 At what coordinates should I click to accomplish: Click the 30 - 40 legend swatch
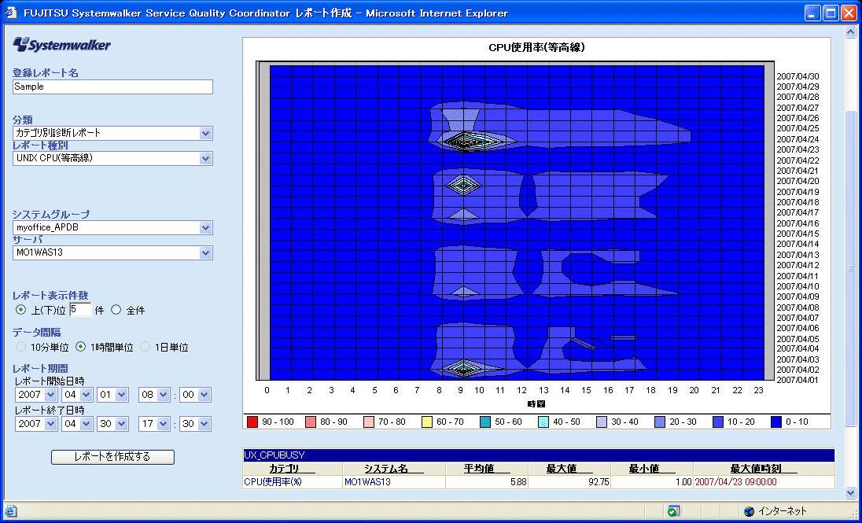pos(602,422)
